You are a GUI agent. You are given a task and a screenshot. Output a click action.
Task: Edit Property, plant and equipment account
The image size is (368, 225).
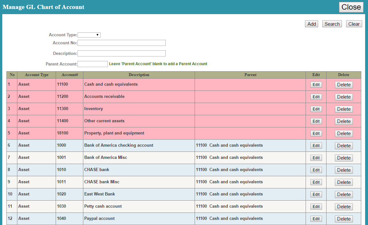point(316,134)
